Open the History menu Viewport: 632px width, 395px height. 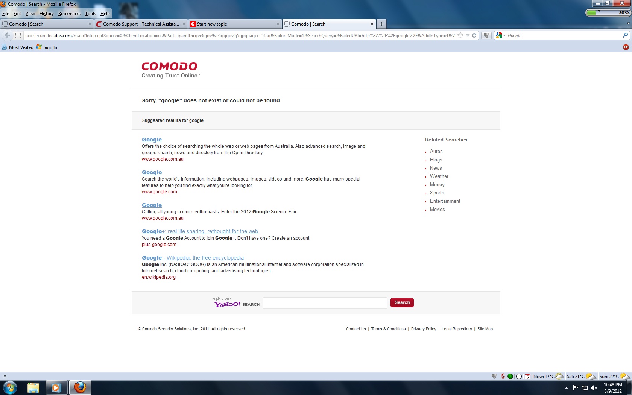click(47, 14)
